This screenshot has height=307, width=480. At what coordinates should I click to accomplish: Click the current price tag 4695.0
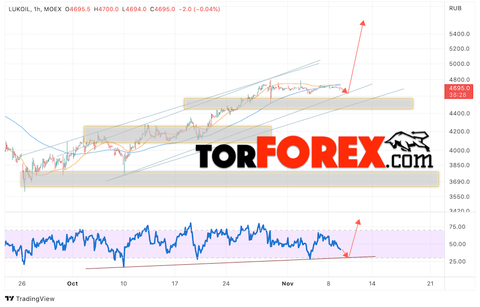(x=459, y=88)
